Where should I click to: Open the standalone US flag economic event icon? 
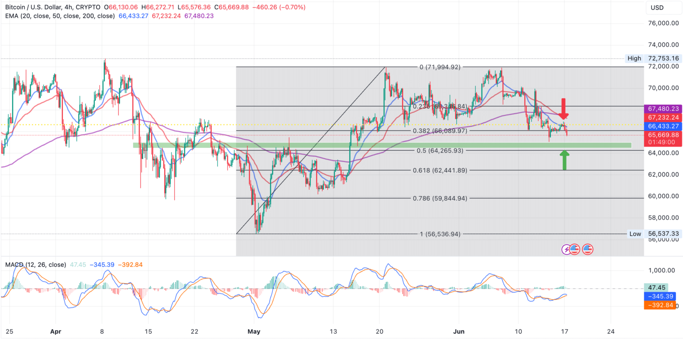coord(588,248)
